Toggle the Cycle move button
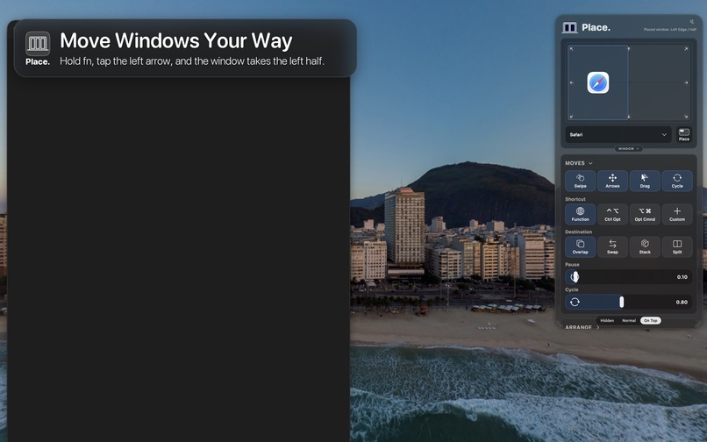 pyautogui.click(x=677, y=181)
